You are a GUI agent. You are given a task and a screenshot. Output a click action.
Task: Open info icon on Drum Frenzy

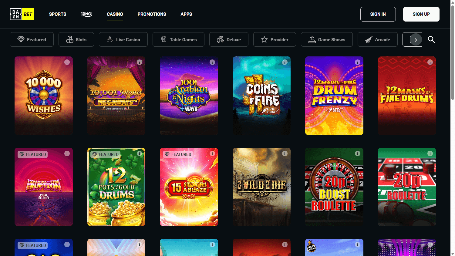pos(358,62)
